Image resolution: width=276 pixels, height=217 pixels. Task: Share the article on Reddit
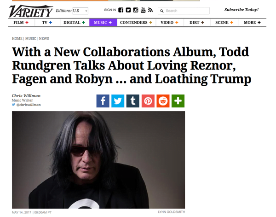coord(163,101)
